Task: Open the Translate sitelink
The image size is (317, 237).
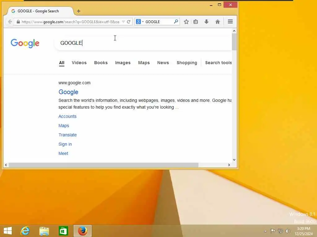Action: coord(67,135)
